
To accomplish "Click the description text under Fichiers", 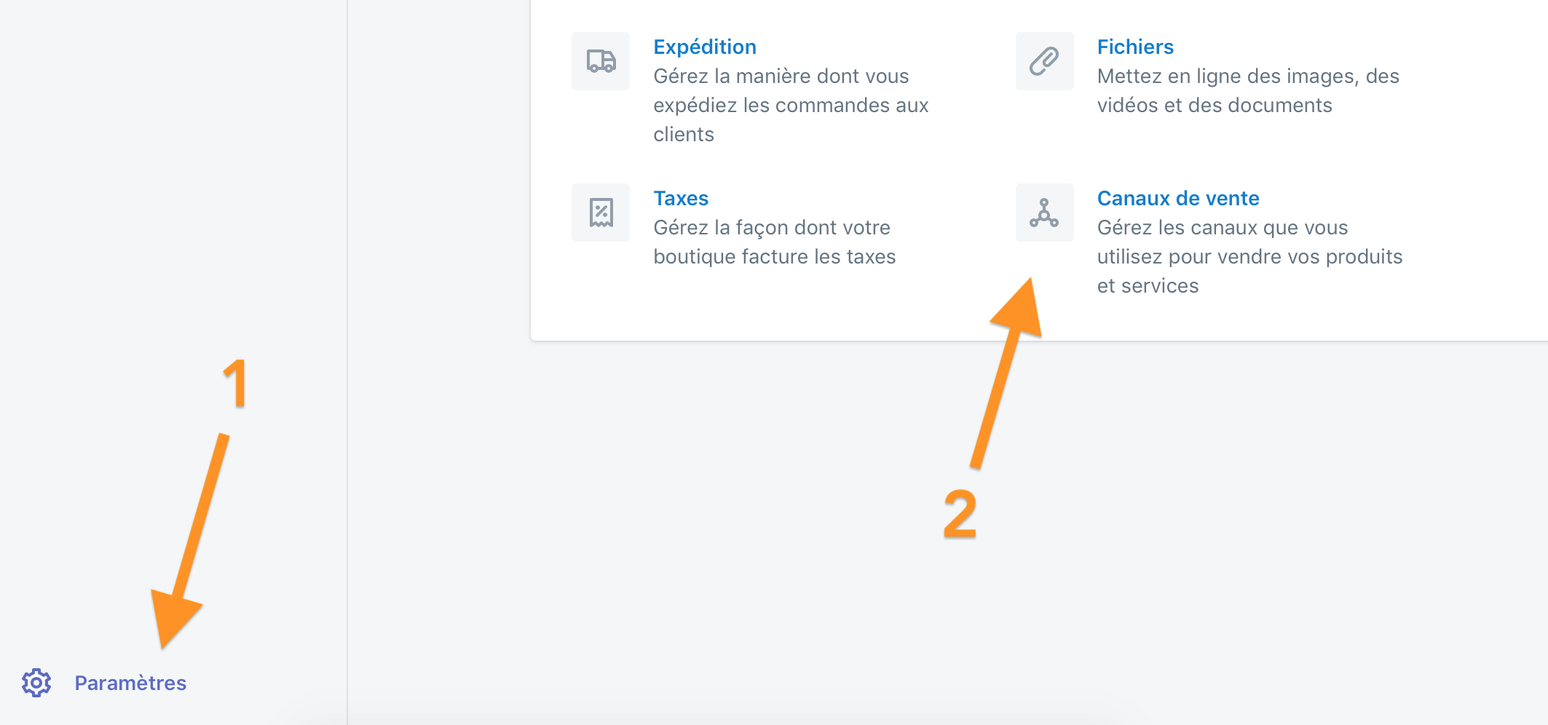I will pyautogui.click(x=1247, y=90).
